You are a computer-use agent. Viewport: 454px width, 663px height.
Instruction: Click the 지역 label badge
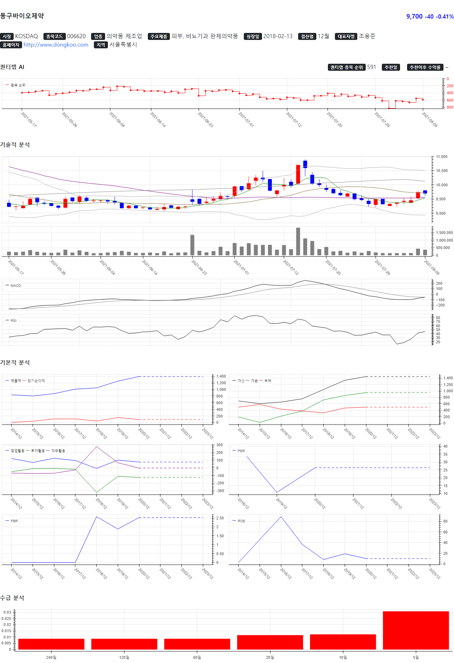[101, 45]
